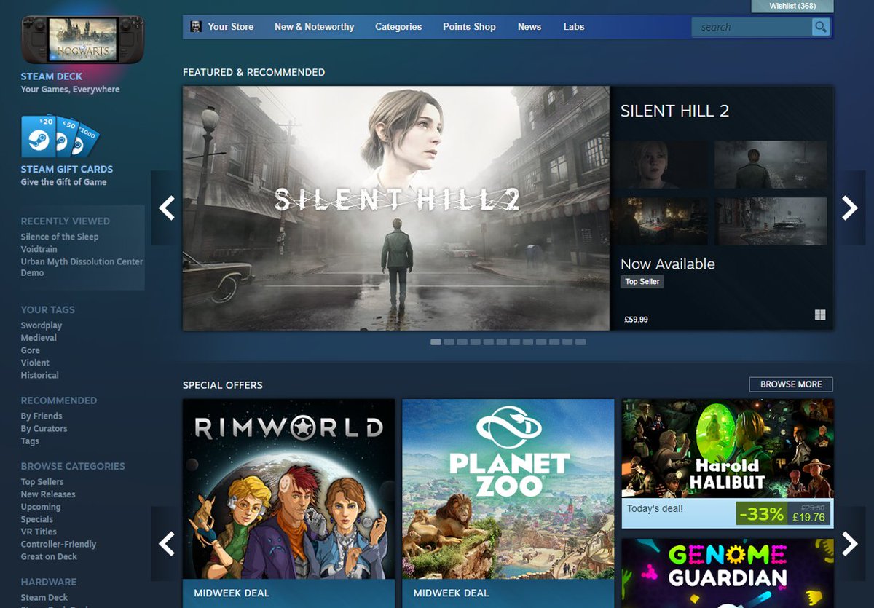Select the Swordplay tag
The width and height of the screenshot is (874, 608).
coord(42,325)
